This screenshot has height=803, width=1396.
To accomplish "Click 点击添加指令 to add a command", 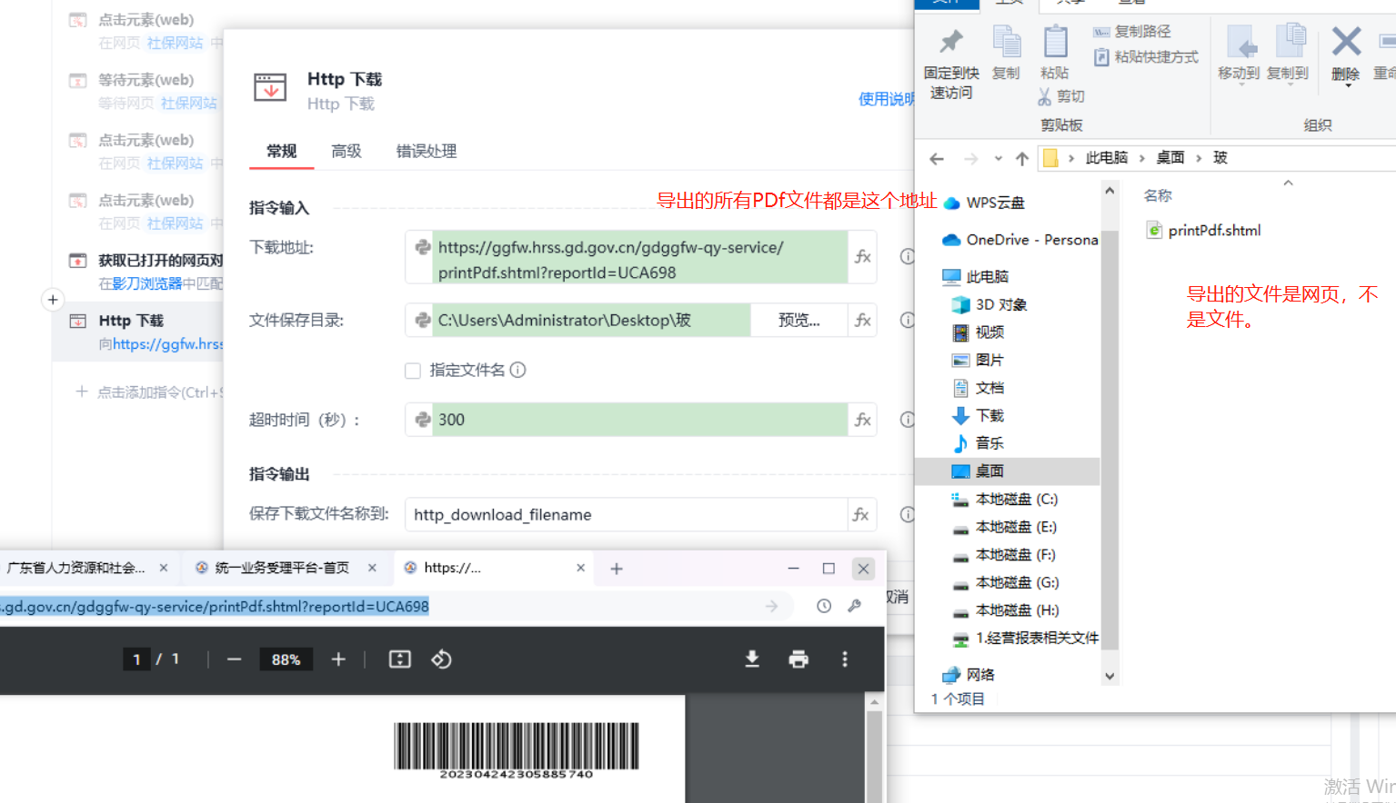I will click(150, 392).
